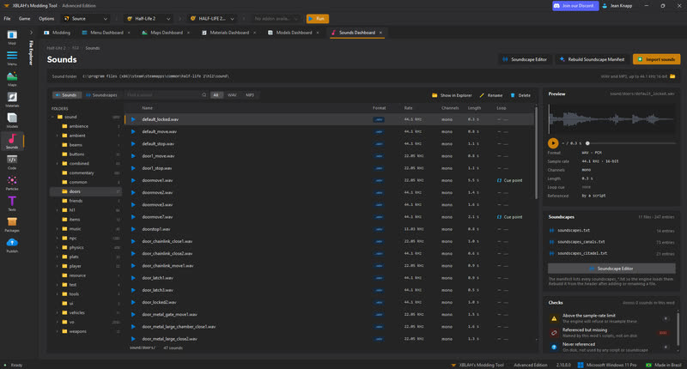
Task: Open the Source engine dropdown
Action: tap(86, 19)
